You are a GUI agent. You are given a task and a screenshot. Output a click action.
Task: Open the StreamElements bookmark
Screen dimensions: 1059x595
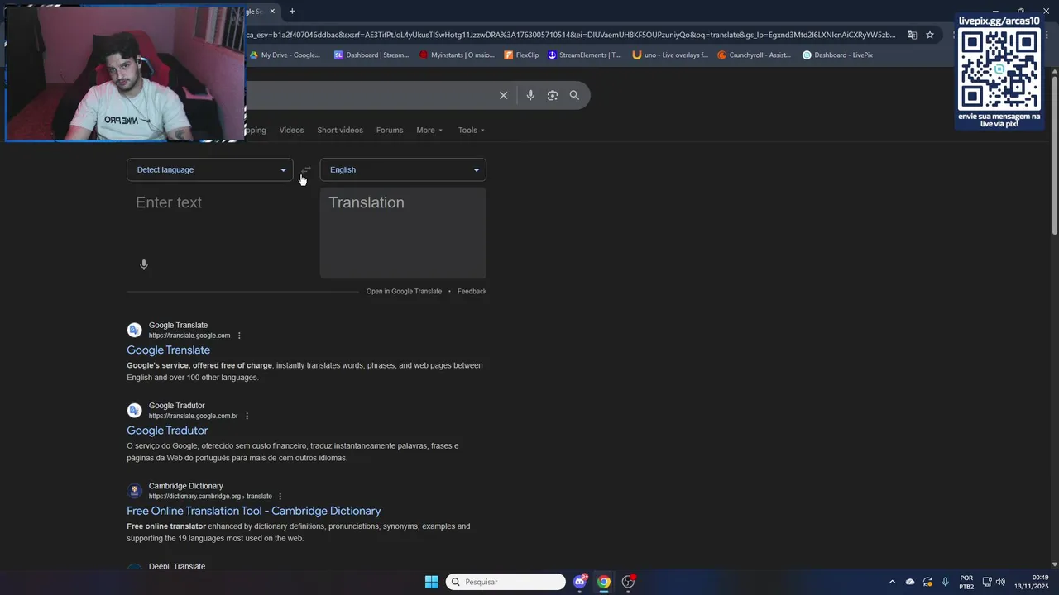[584, 55]
